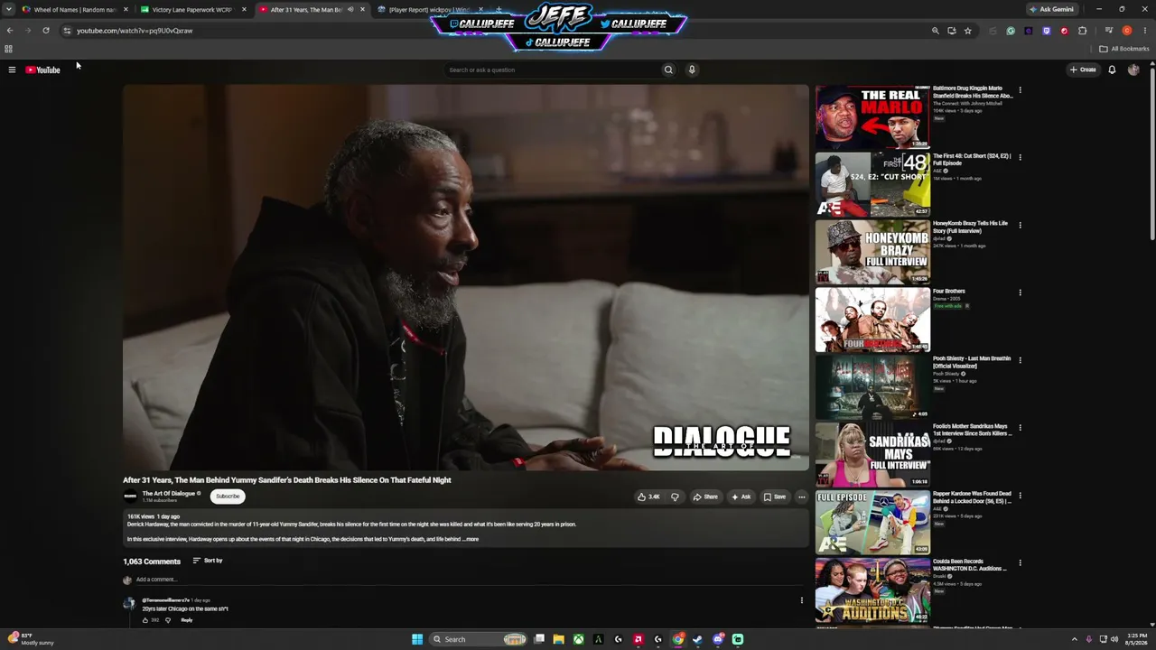The height and width of the screenshot is (650, 1156).
Task: Like the video with thumbs up
Action: (648, 497)
